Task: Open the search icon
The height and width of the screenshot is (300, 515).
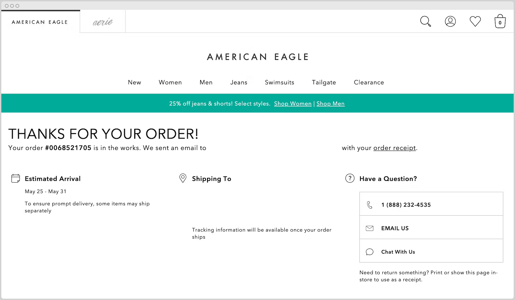Action: [x=425, y=21]
